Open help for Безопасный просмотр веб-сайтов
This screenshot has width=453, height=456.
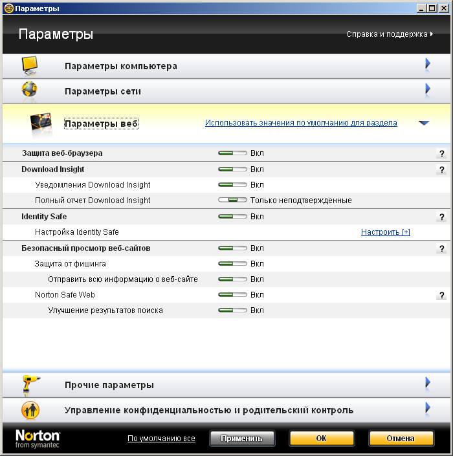click(x=441, y=248)
